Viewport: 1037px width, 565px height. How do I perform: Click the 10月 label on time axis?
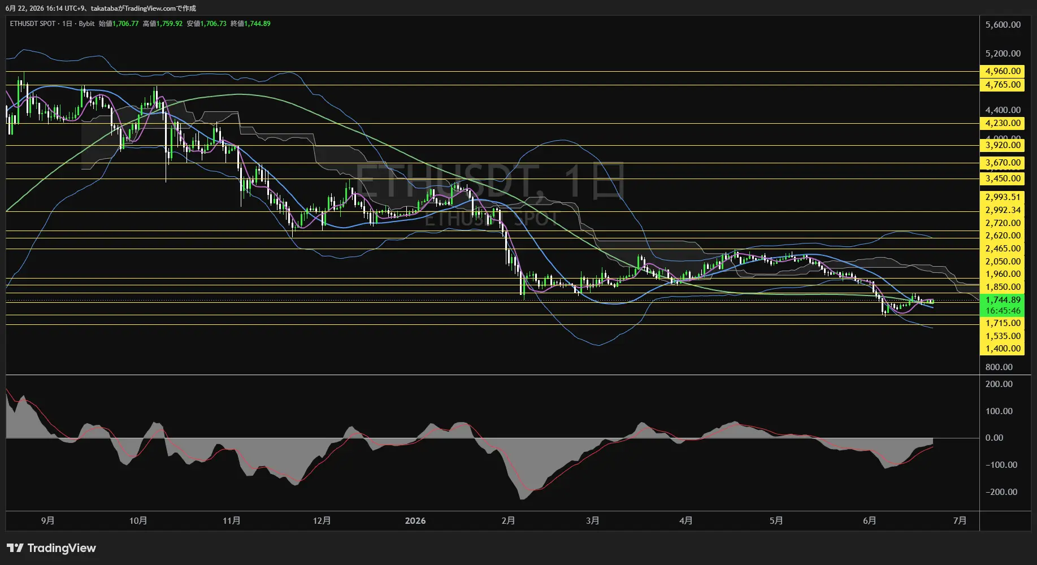pos(138,520)
